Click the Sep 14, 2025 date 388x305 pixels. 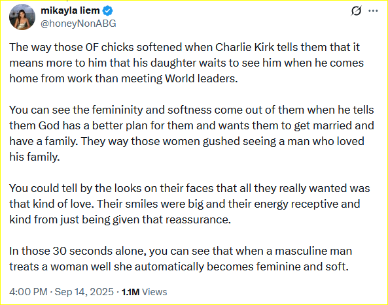click(x=84, y=292)
